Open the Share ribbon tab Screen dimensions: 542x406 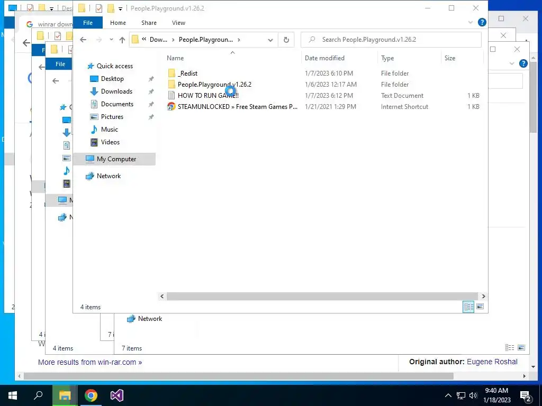click(x=149, y=23)
